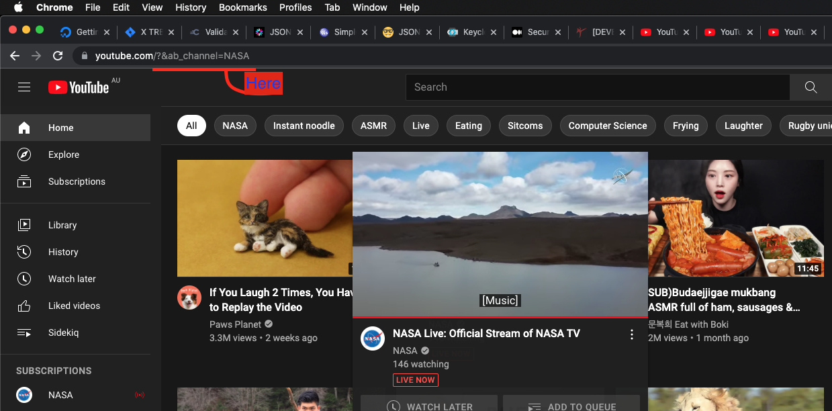The width and height of the screenshot is (832, 411).
Task: Click the WATCH LATER button
Action: click(x=429, y=403)
